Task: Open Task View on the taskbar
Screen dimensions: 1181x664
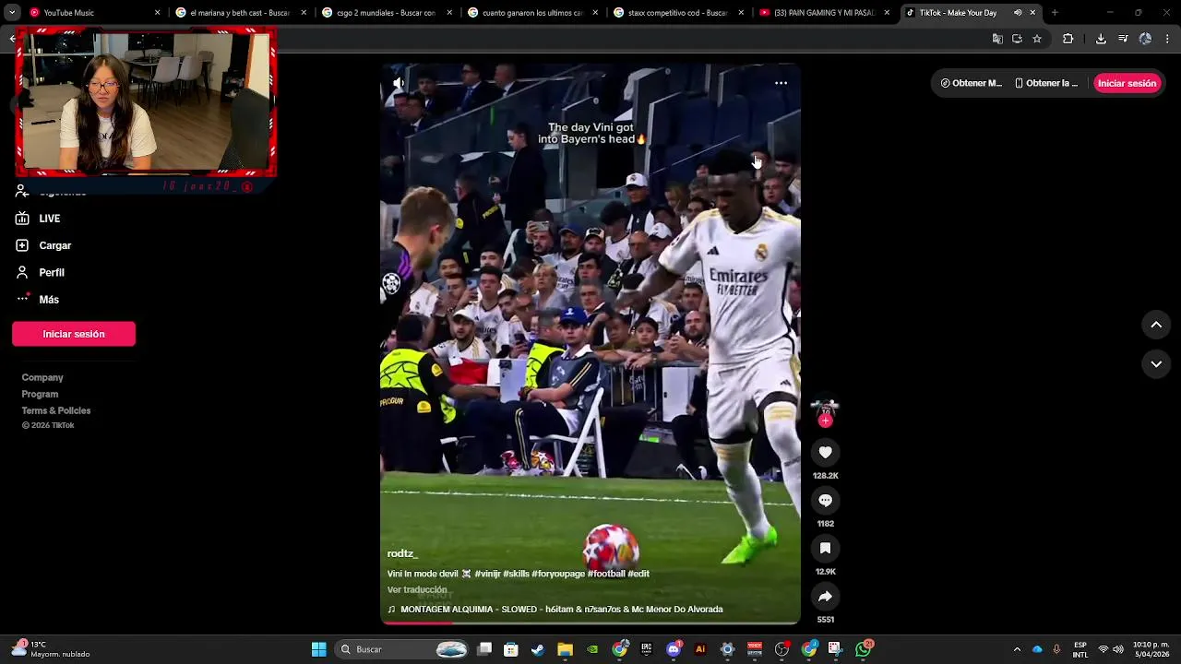Action: [x=484, y=649]
